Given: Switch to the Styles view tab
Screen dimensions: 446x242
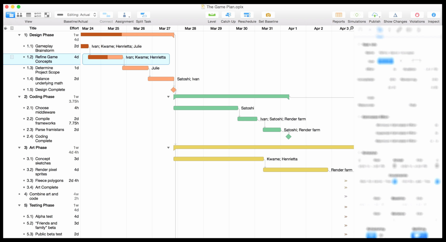Looking at the screenshot, I should 47,15.
